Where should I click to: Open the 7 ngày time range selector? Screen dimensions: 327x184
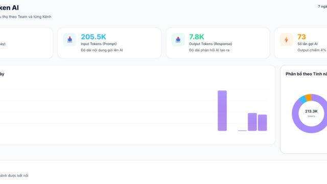(322, 7)
